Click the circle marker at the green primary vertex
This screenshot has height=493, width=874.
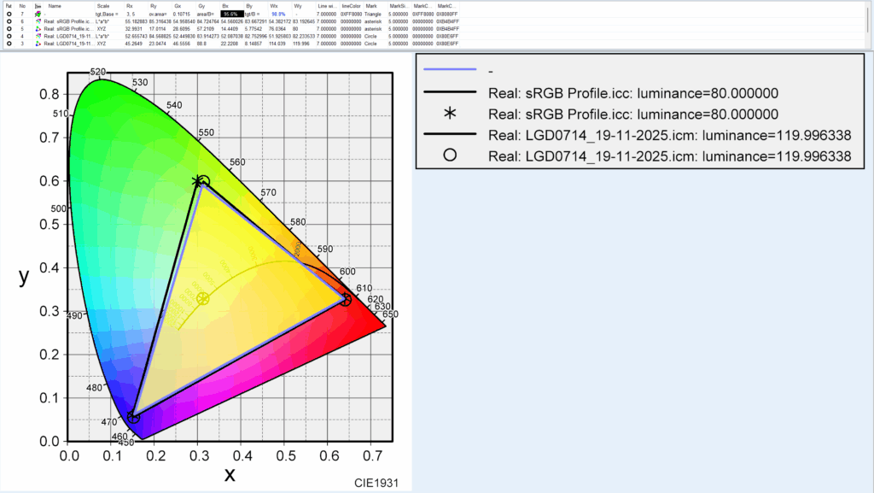[x=203, y=181]
